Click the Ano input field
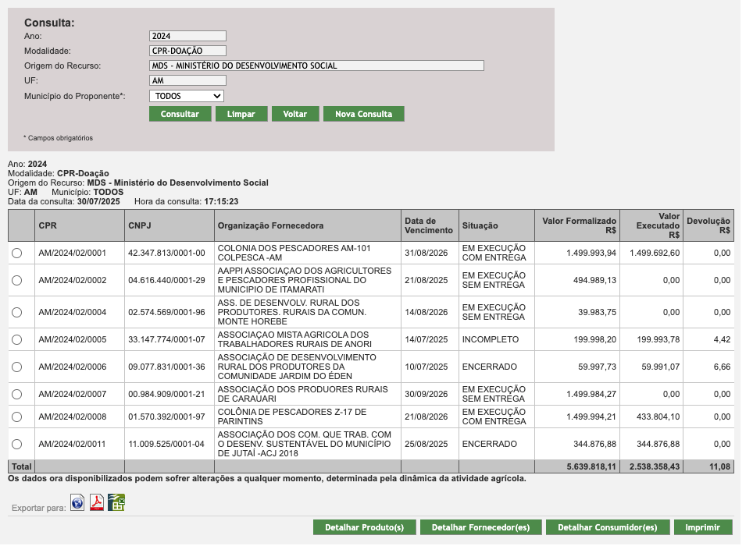Viewport: 753px width, 546px height. pos(187,36)
